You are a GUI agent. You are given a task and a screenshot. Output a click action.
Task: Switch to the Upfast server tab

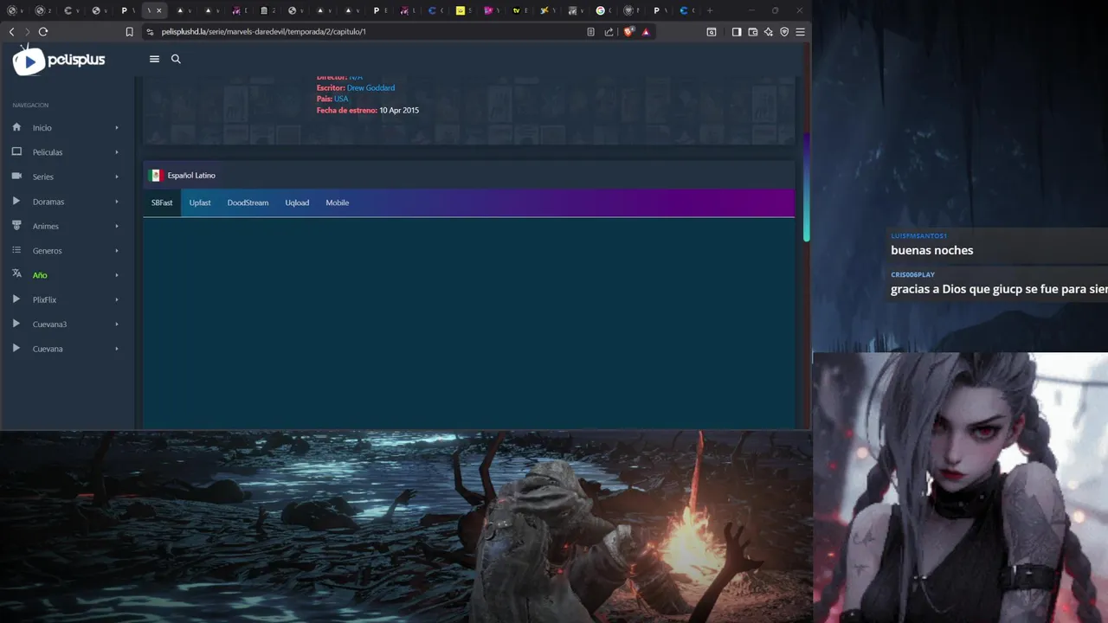(x=200, y=202)
